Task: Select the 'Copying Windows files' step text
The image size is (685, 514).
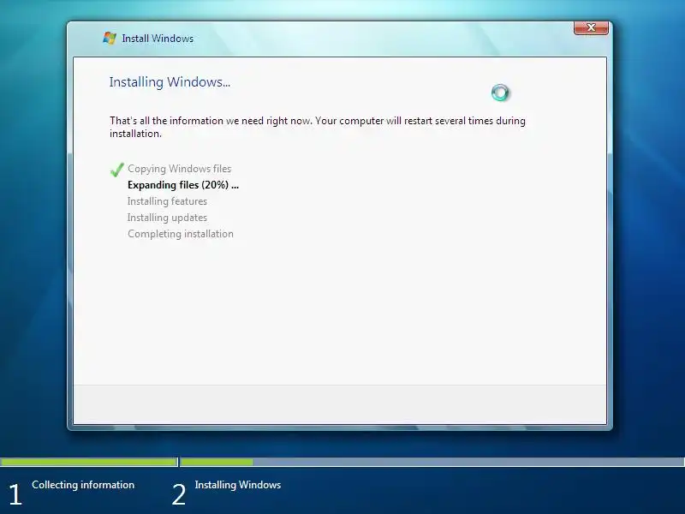Action: (x=180, y=169)
